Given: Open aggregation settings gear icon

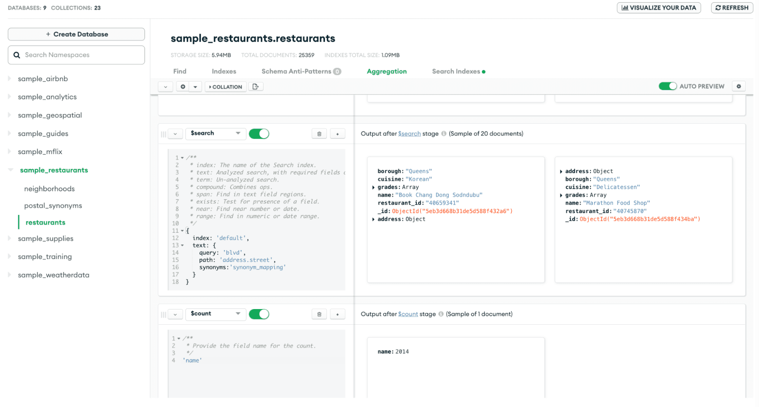Looking at the screenshot, I should click(738, 86).
